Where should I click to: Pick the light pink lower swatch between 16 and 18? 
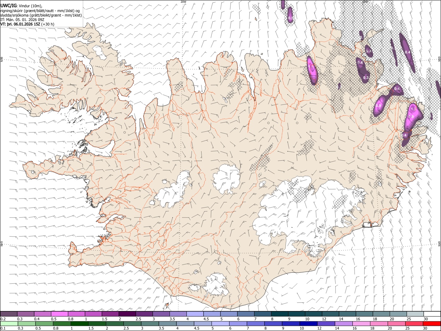[x=361, y=323]
